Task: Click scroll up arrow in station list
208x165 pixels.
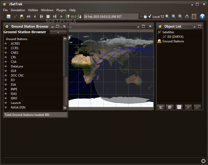Action: pos(65,39)
